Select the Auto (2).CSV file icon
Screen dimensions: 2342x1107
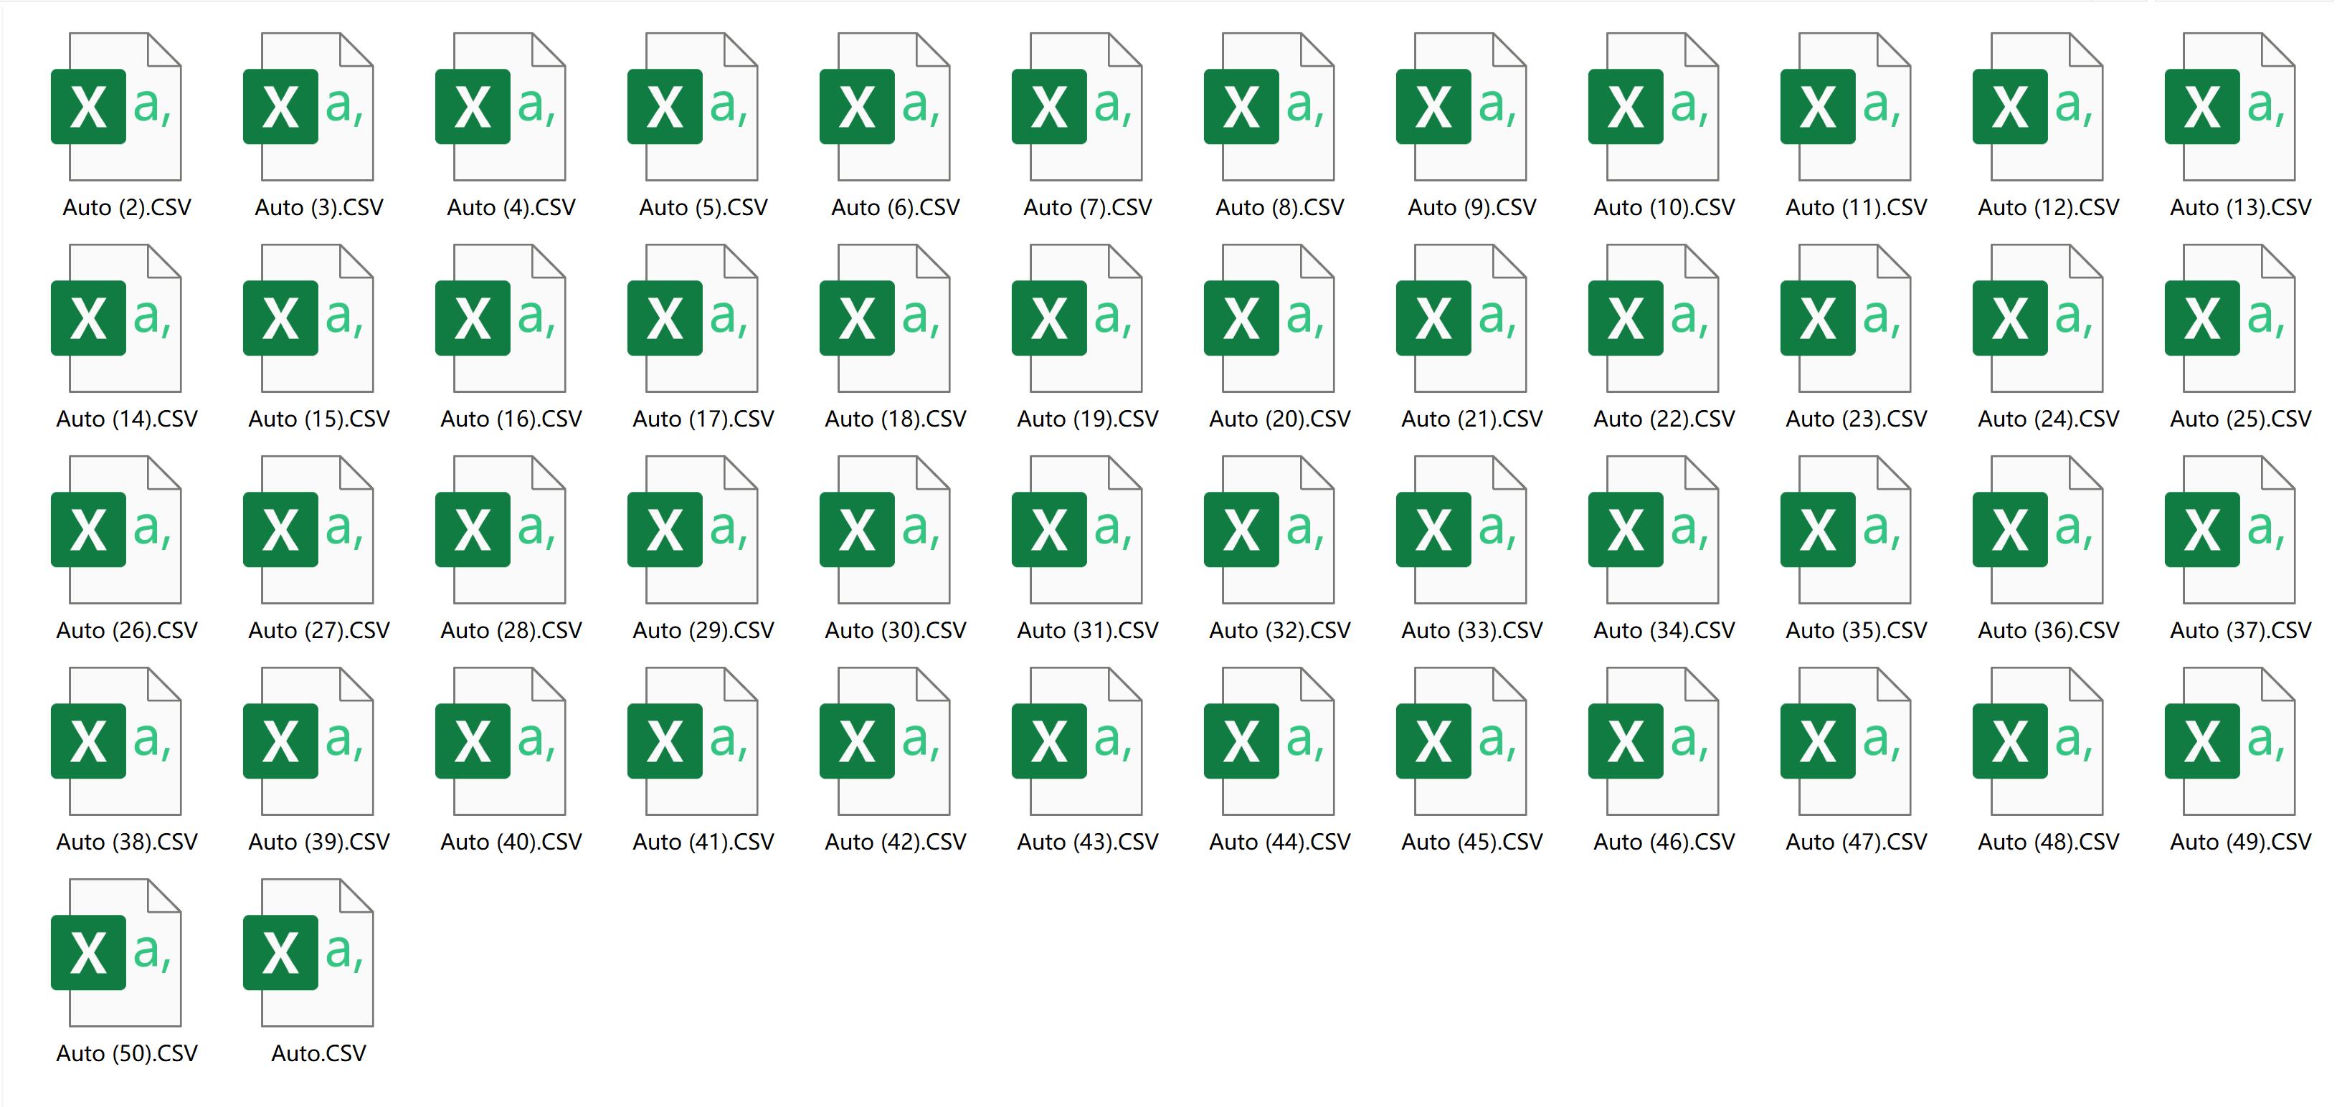(x=116, y=106)
